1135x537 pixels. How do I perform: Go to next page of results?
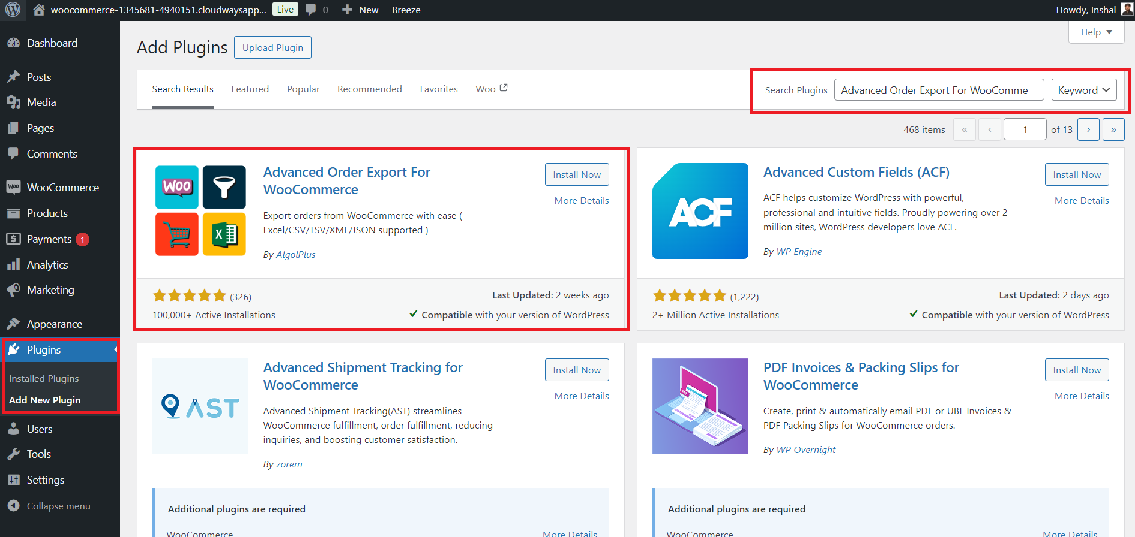(1088, 129)
